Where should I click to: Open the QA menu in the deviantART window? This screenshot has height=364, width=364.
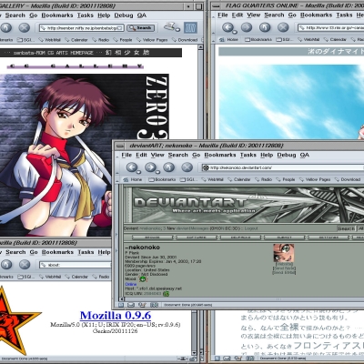pos(305,155)
